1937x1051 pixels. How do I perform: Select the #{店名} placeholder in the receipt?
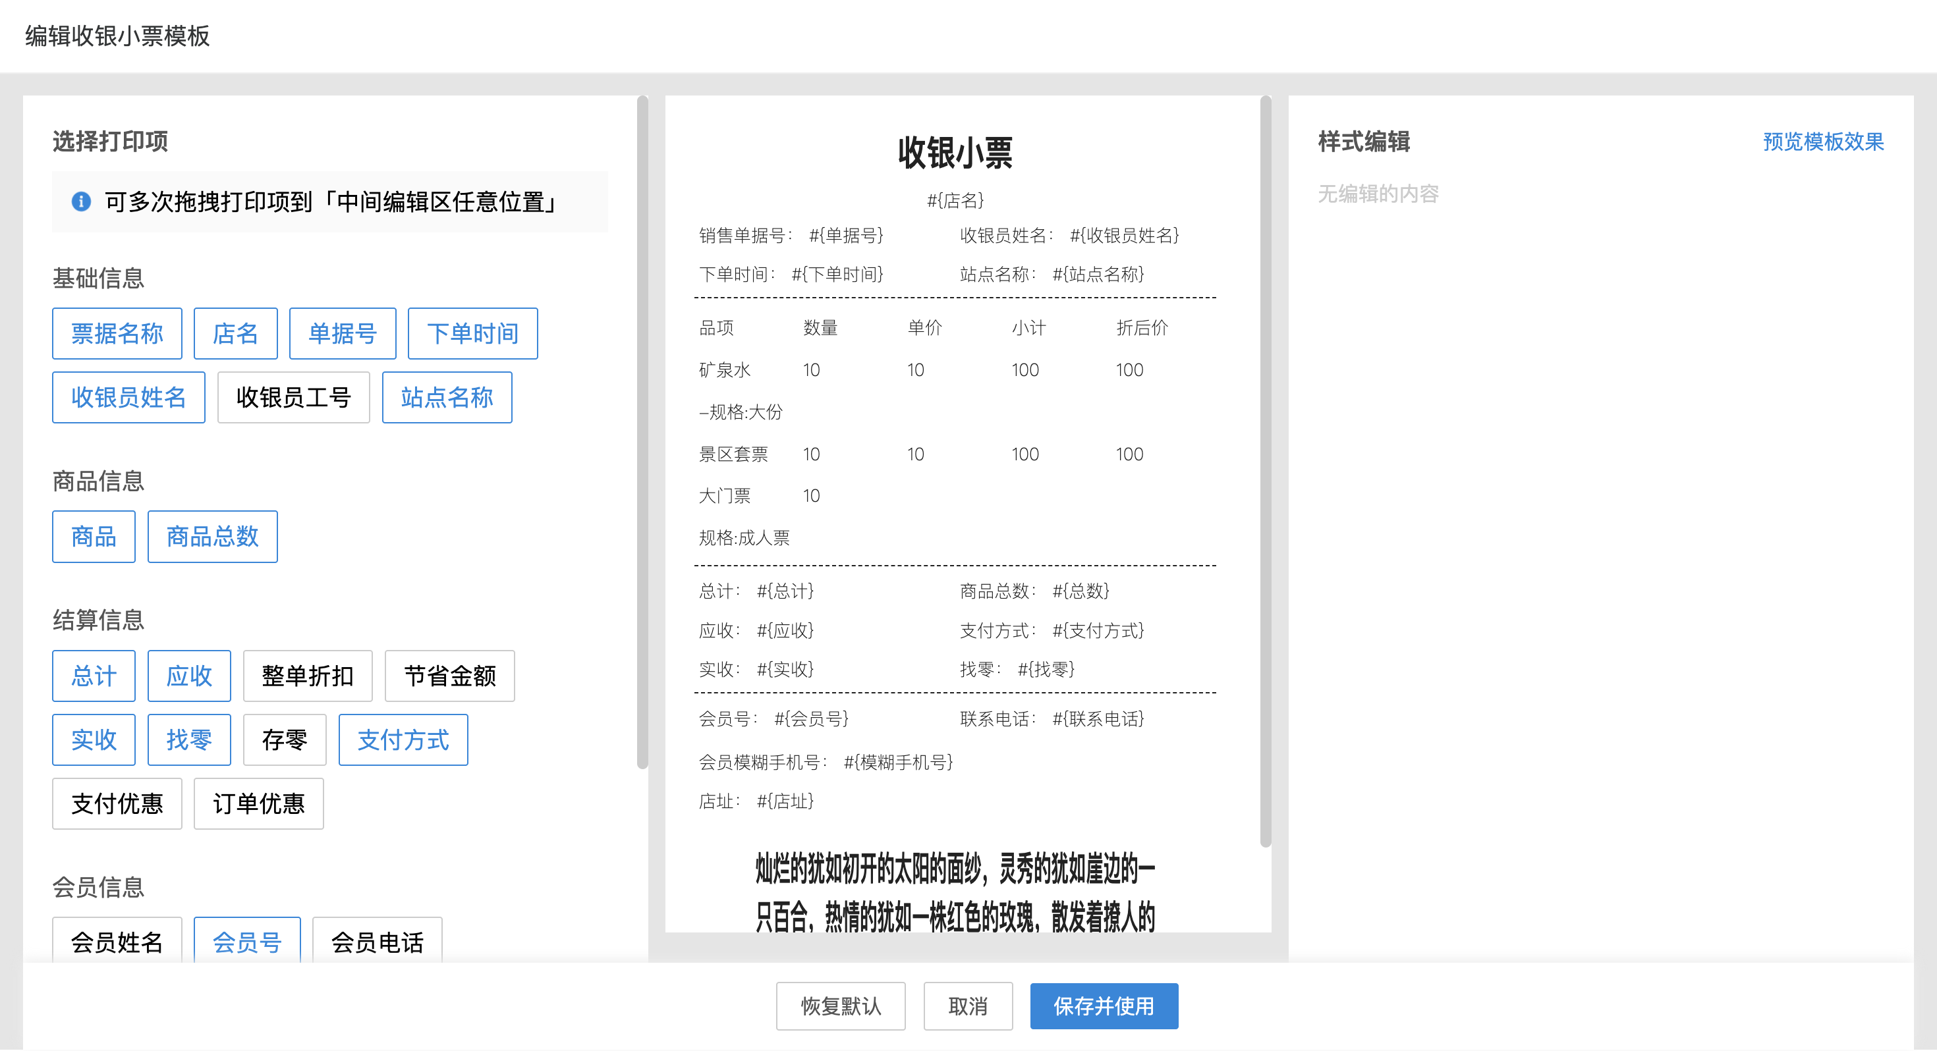pos(955,200)
